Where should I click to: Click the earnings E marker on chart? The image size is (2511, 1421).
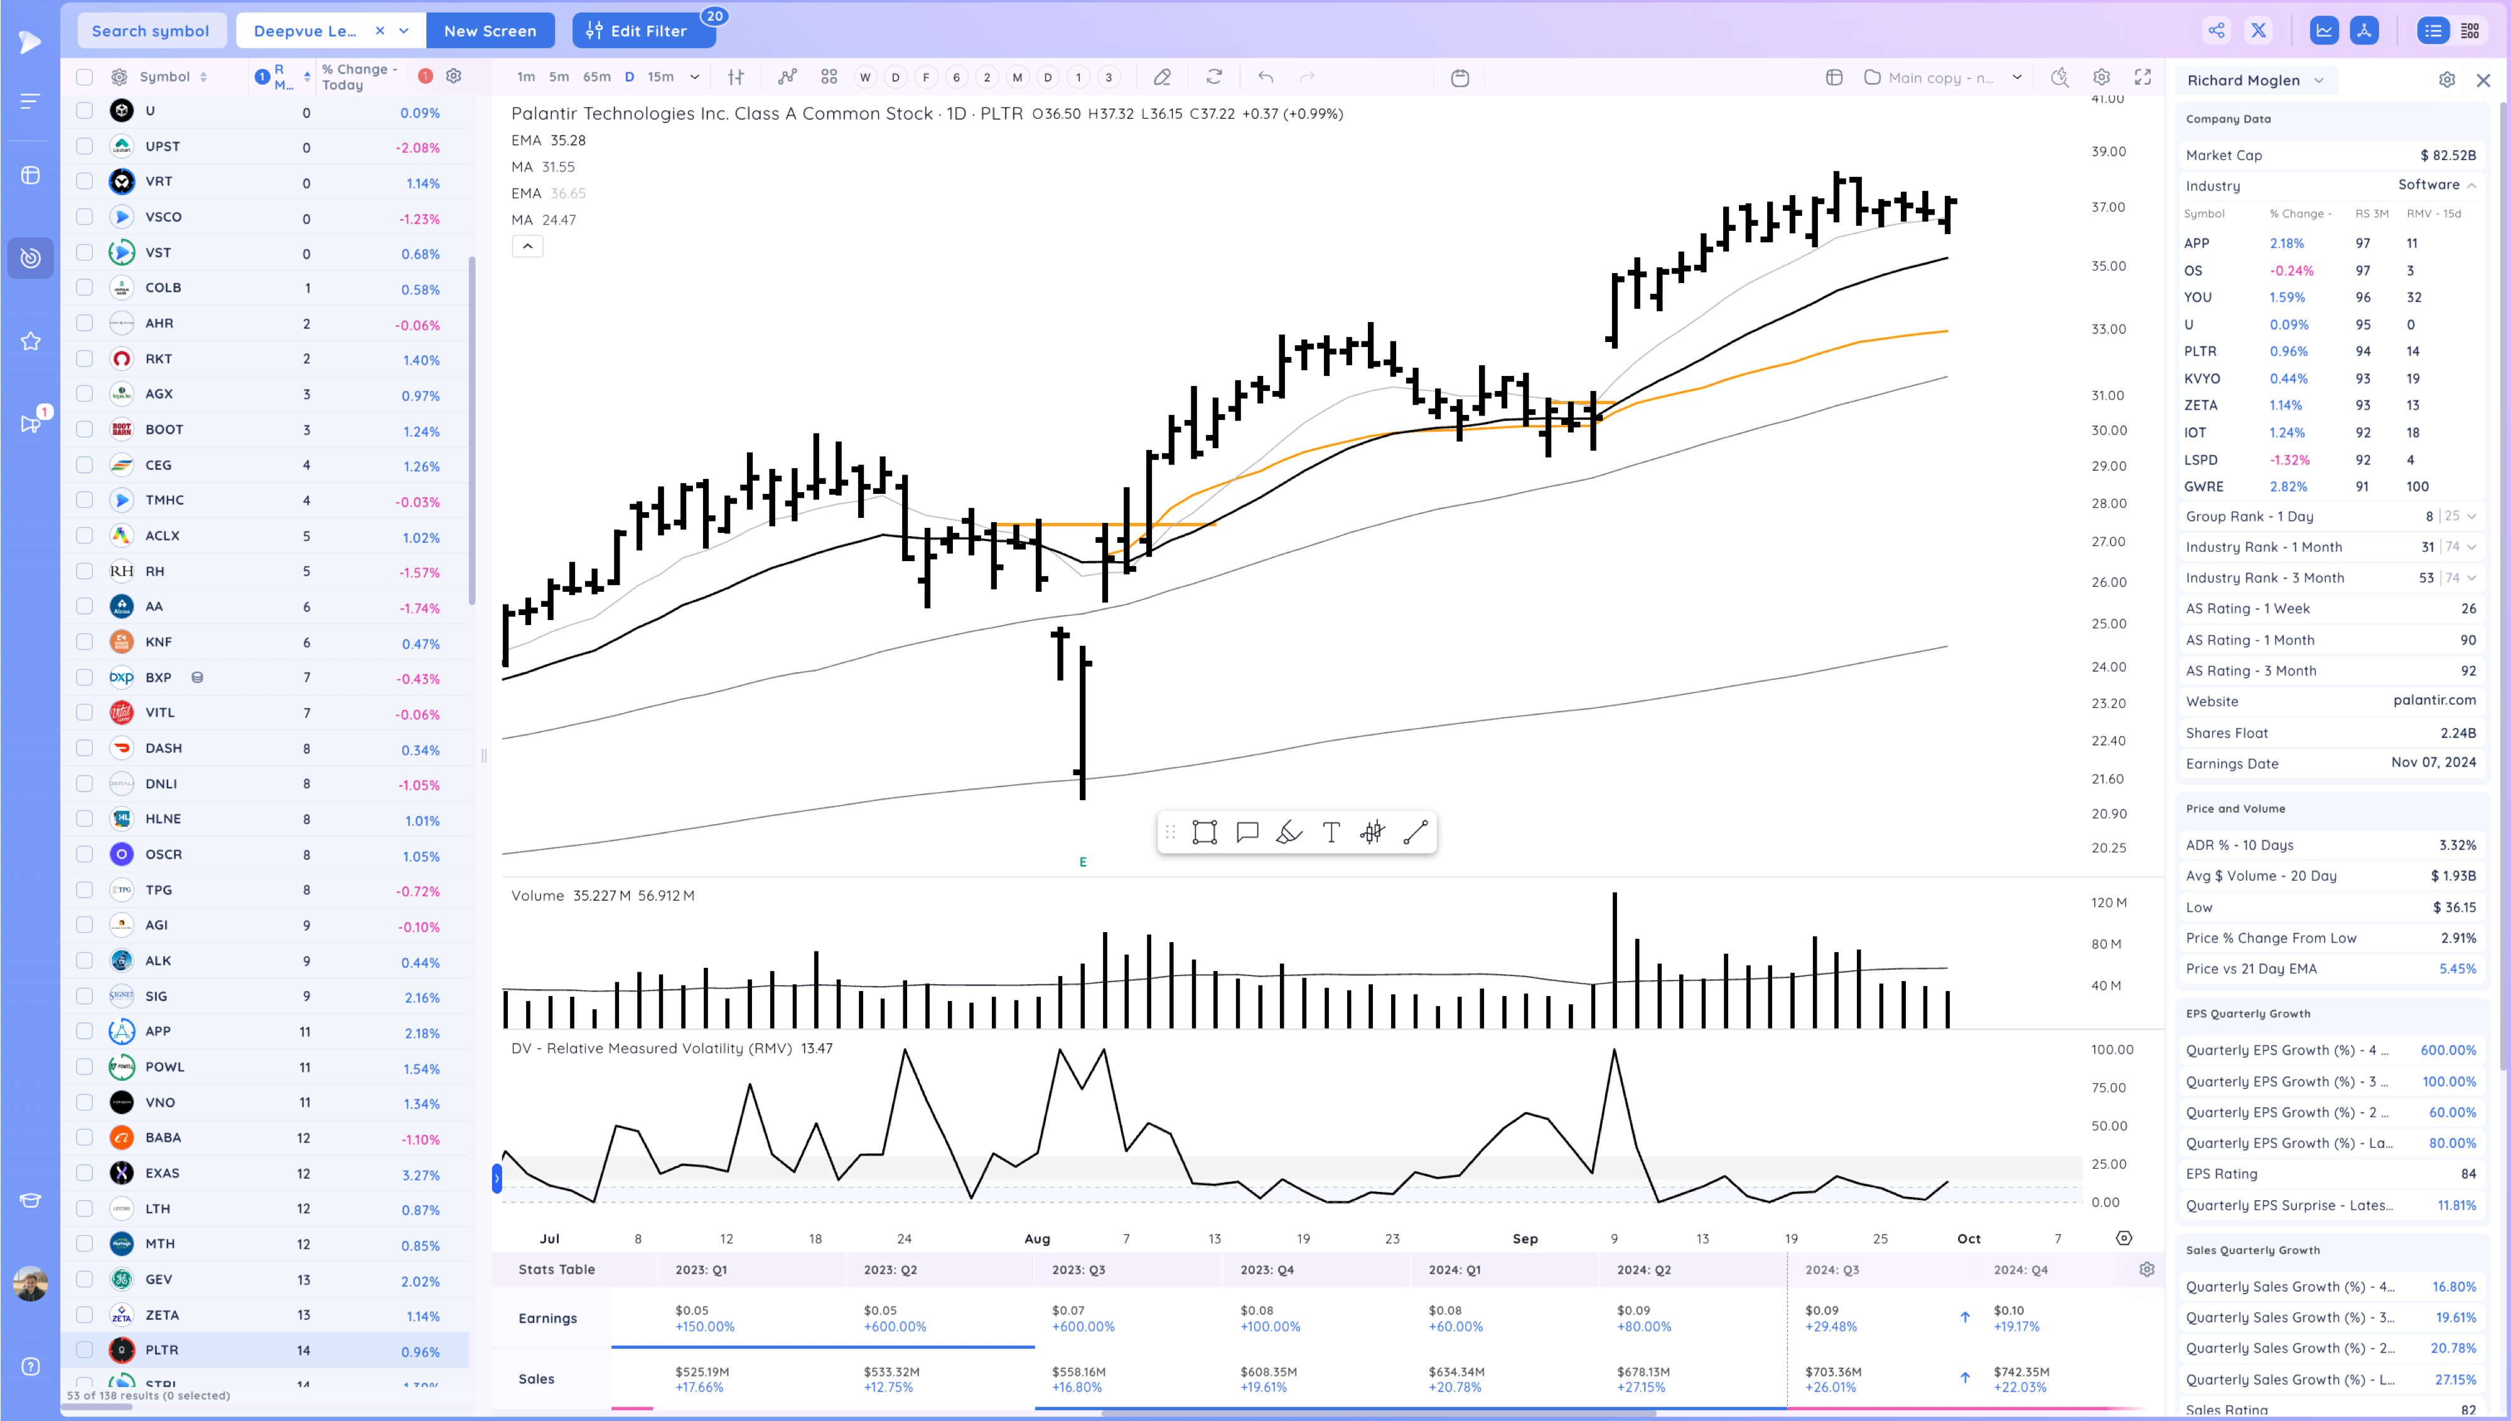(x=1082, y=862)
